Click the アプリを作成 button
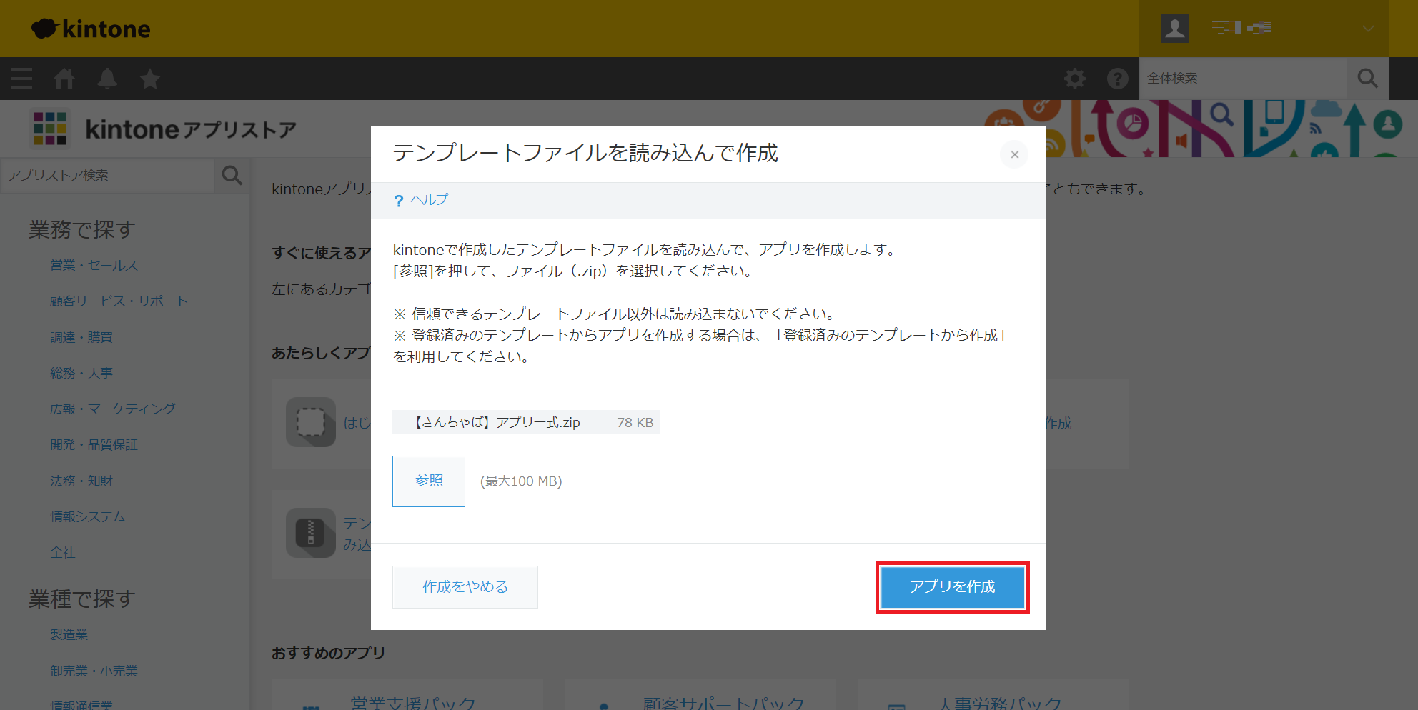 click(952, 587)
